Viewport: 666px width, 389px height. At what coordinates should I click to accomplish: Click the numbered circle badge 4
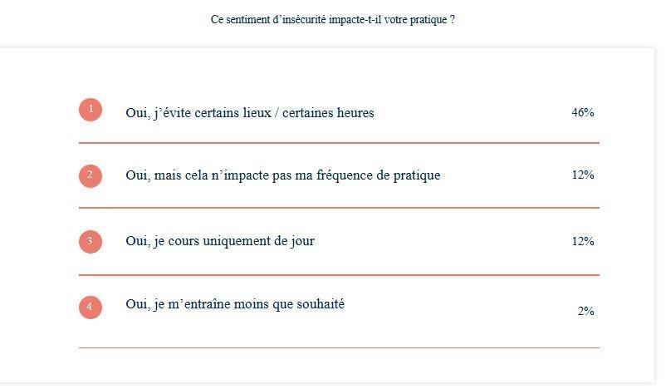[x=91, y=307]
